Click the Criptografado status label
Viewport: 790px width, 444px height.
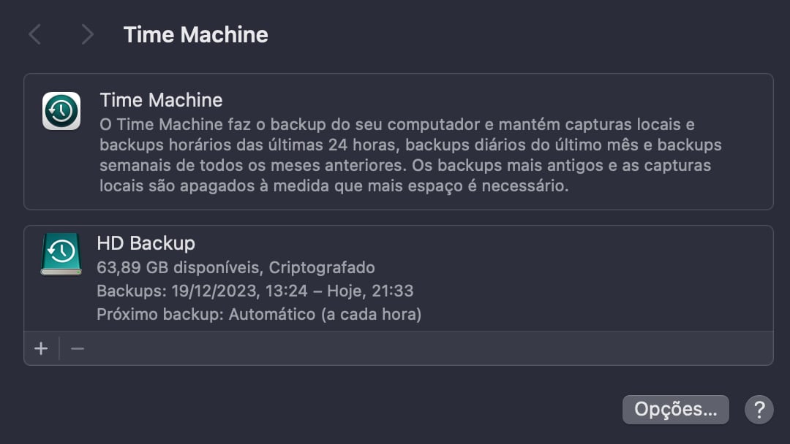click(x=322, y=267)
